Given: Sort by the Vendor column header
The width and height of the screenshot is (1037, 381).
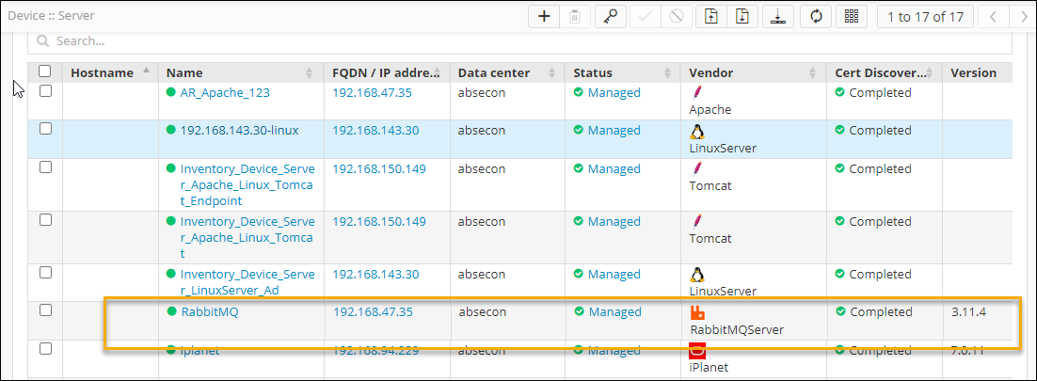Looking at the screenshot, I should 753,72.
